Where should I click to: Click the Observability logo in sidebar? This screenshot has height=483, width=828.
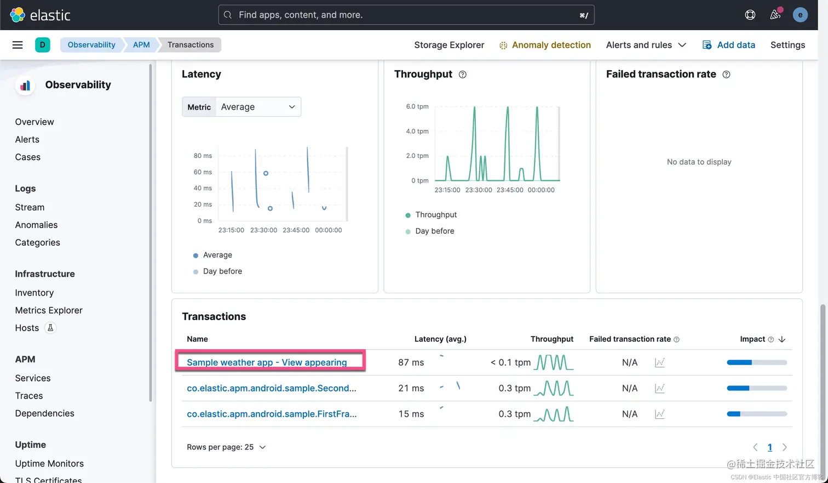click(25, 85)
